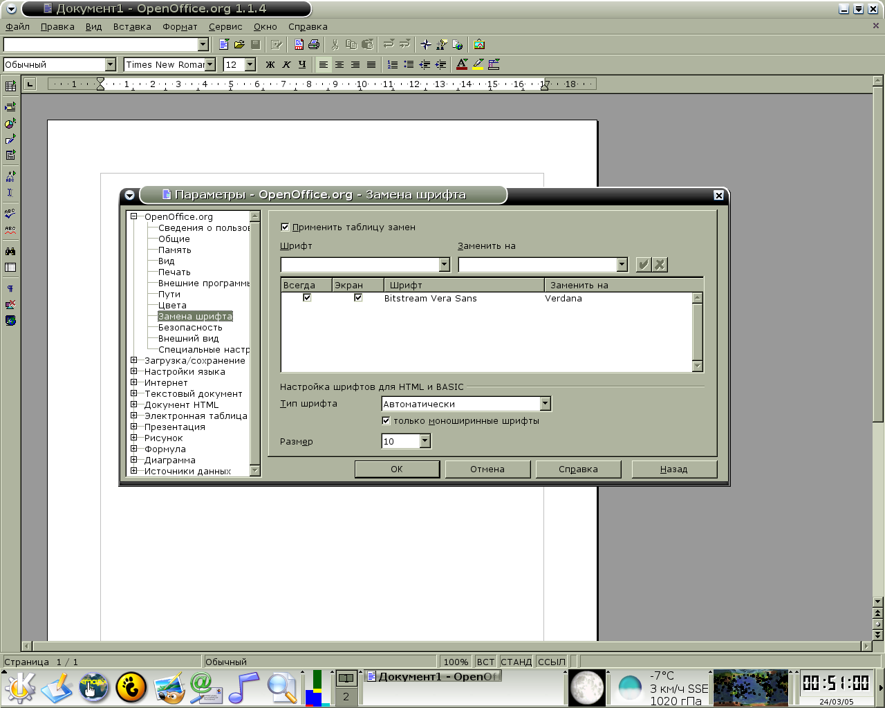Toggle 'Экран' checkbox for Bitstream Vera Sans

[358, 297]
